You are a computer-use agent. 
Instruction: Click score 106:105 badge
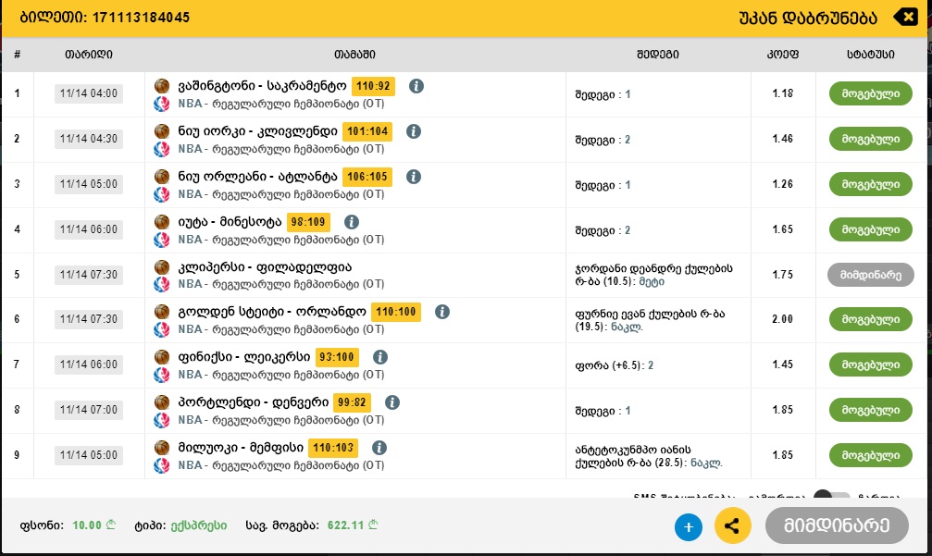367,177
